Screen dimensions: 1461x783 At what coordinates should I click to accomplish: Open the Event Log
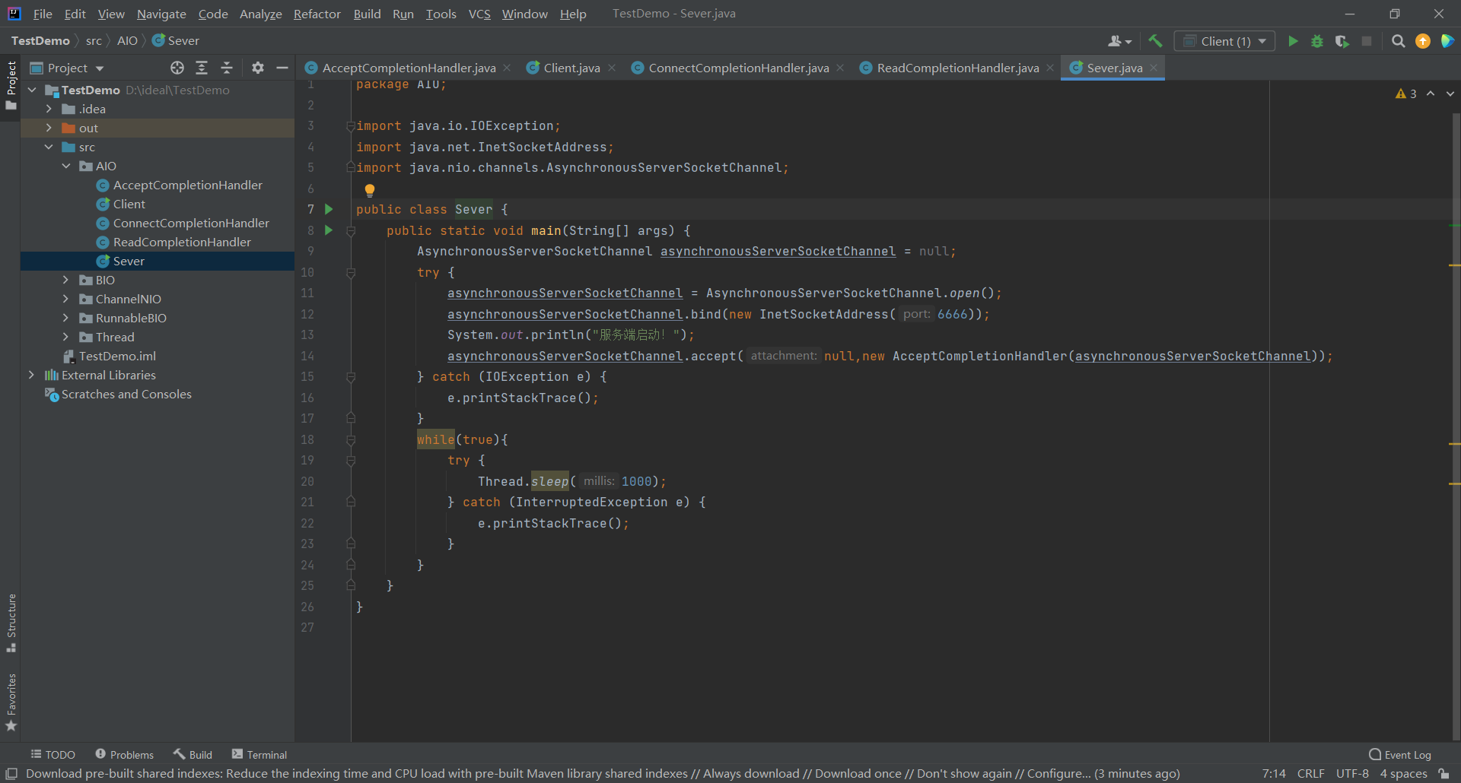click(x=1400, y=754)
